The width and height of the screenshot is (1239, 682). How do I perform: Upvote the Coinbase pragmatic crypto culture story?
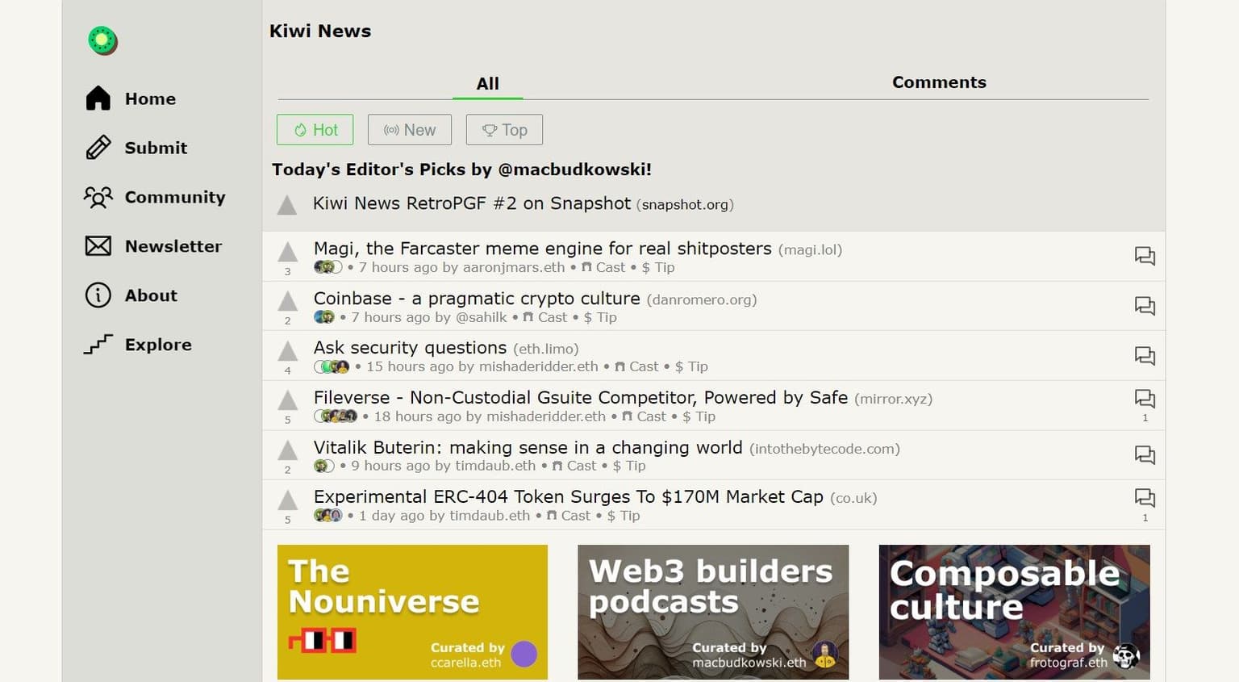pos(287,301)
